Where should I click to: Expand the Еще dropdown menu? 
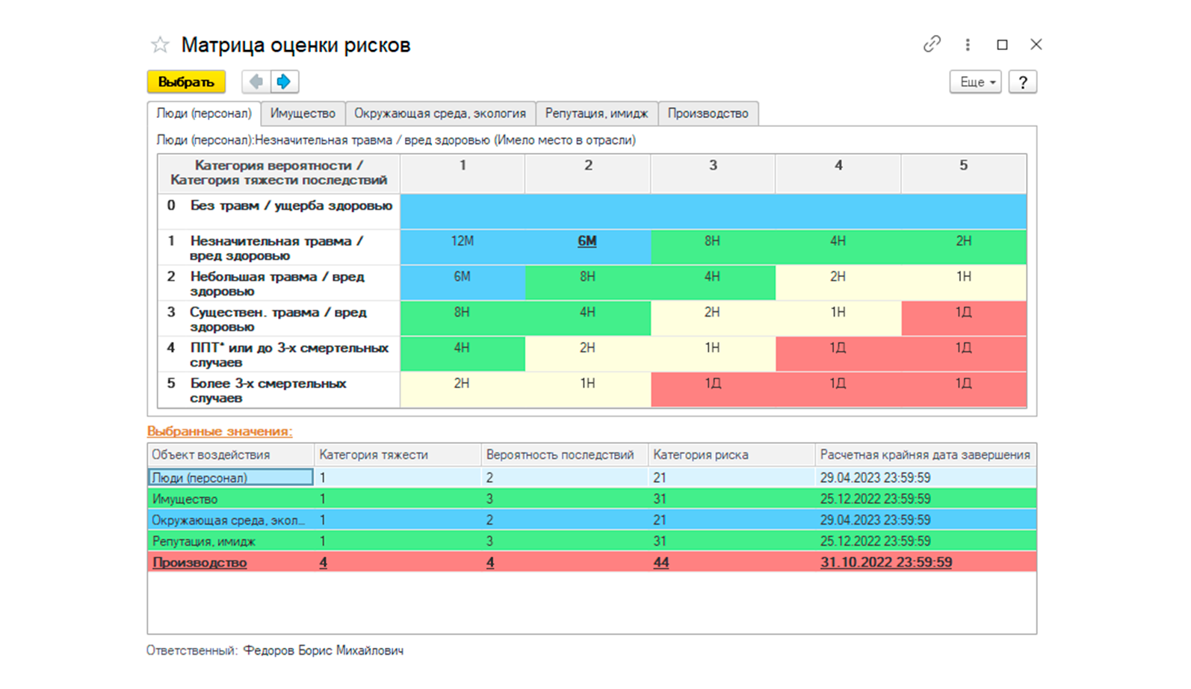[x=975, y=82]
